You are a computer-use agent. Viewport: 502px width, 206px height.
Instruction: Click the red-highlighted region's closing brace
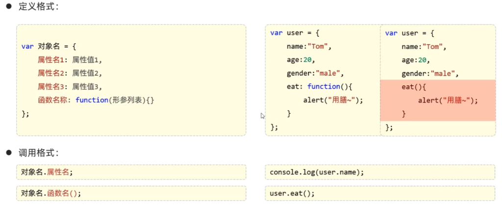pos(404,114)
